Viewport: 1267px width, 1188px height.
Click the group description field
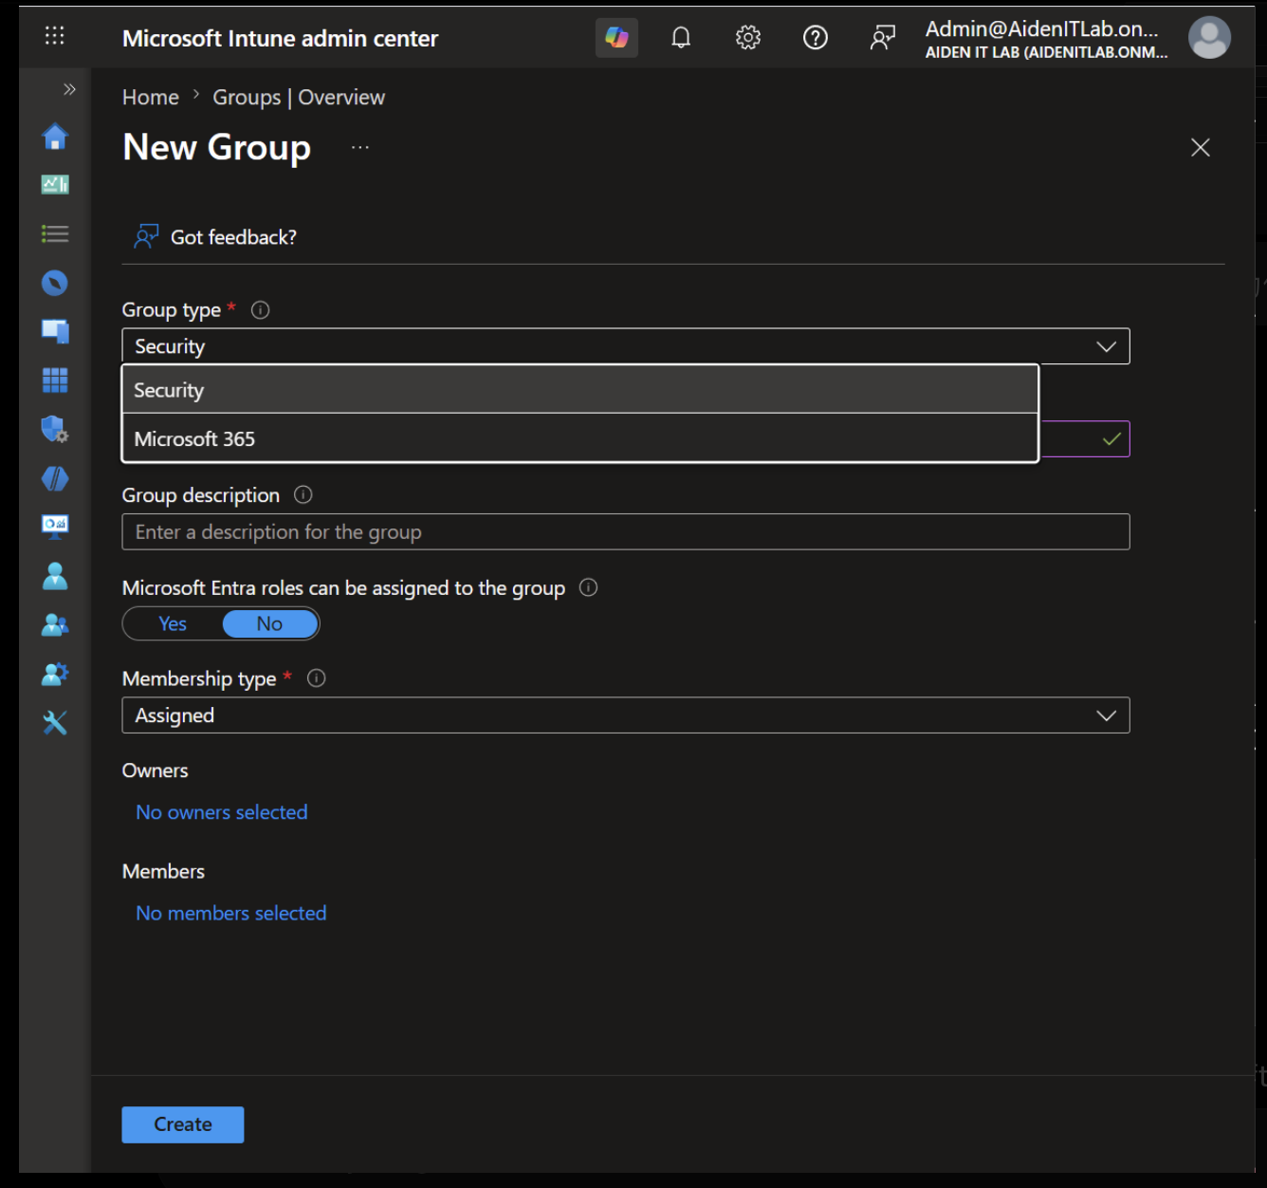coord(626,531)
